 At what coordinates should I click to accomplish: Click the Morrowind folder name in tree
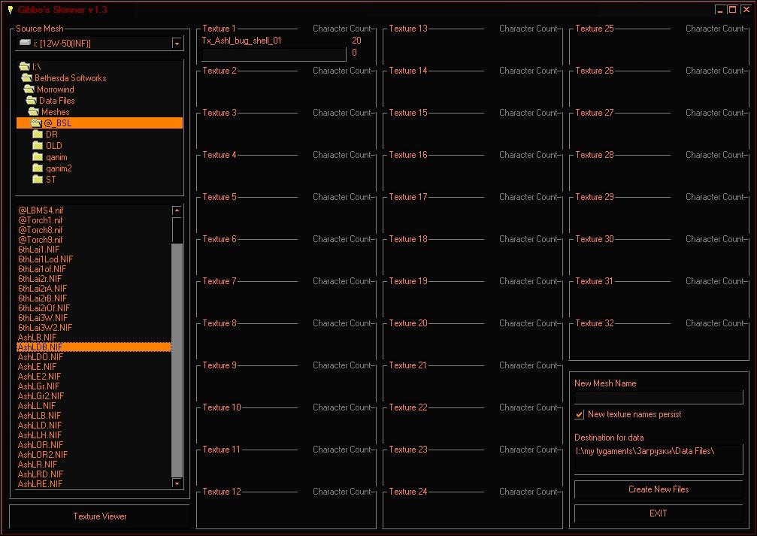(x=56, y=89)
